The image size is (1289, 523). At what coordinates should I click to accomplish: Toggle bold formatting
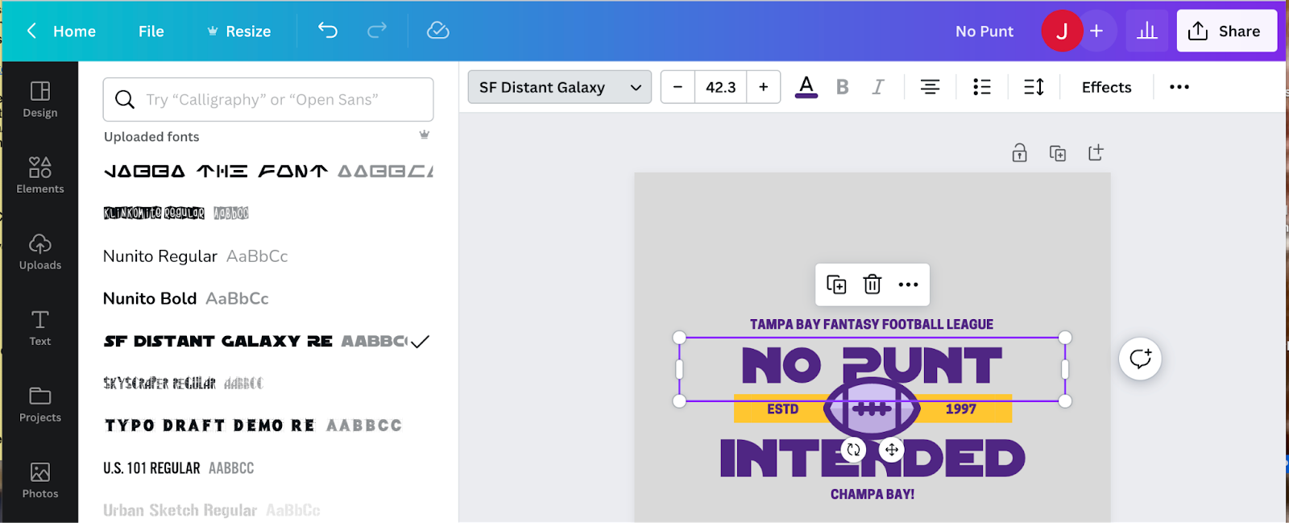tap(843, 87)
